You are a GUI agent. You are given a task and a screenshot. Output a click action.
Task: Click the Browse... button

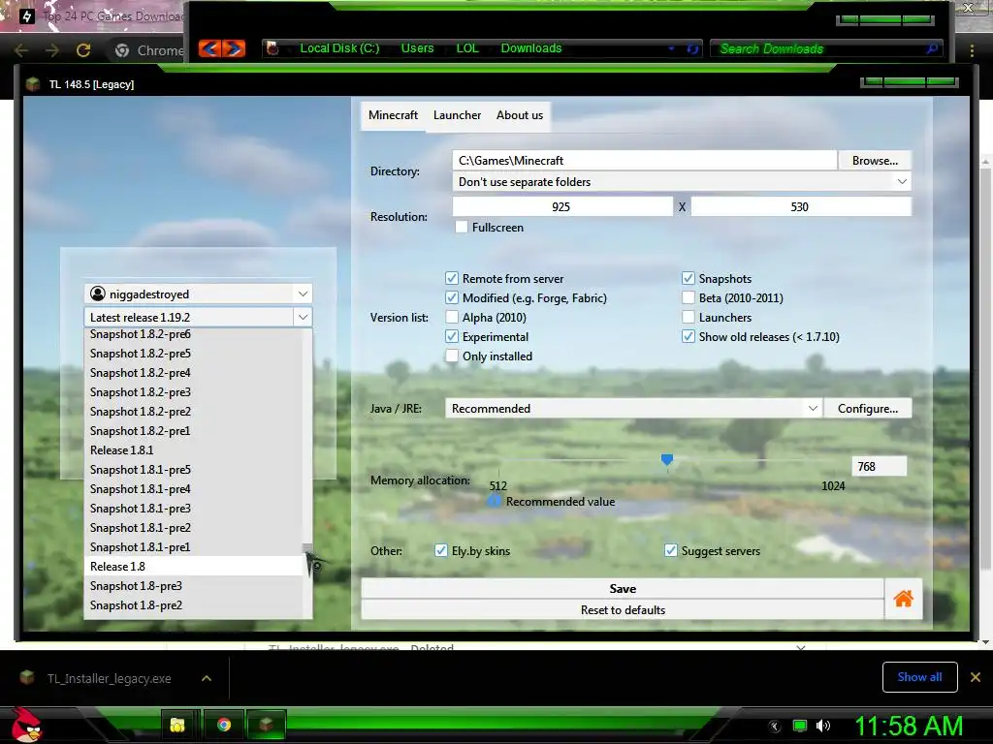point(875,160)
